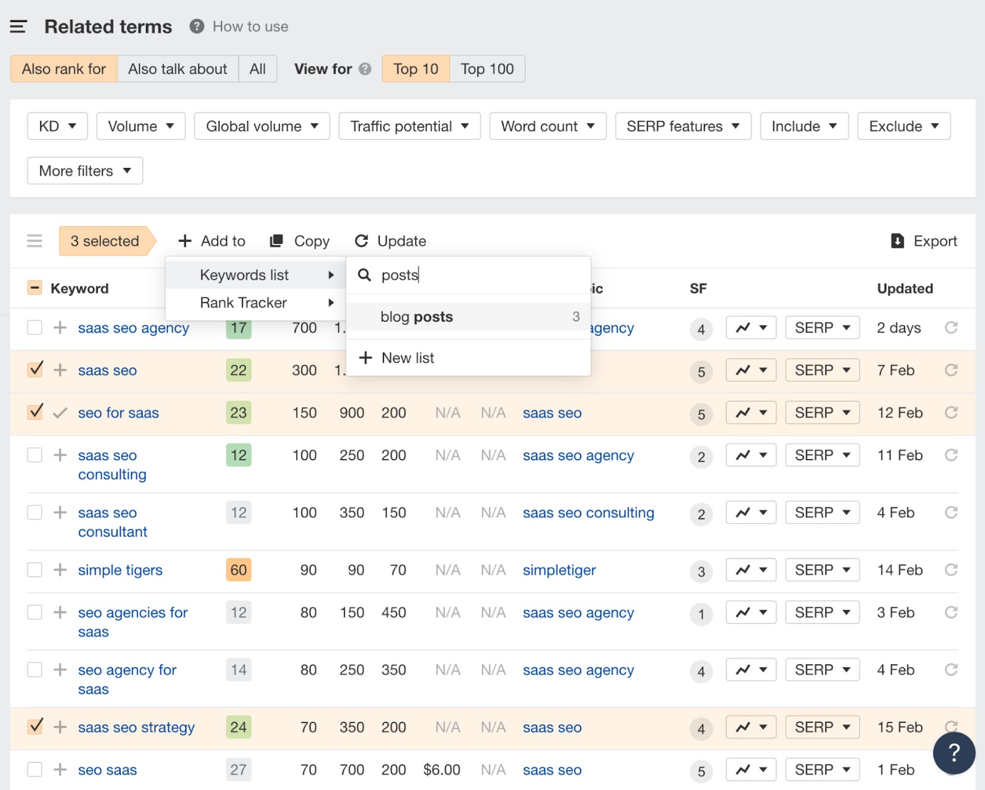Image resolution: width=985 pixels, height=790 pixels.
Task: Open the question mark help bubble
Action: click(x=954, y=752)
